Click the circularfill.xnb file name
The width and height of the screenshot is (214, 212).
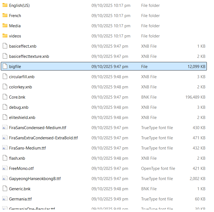pos(22,77)
